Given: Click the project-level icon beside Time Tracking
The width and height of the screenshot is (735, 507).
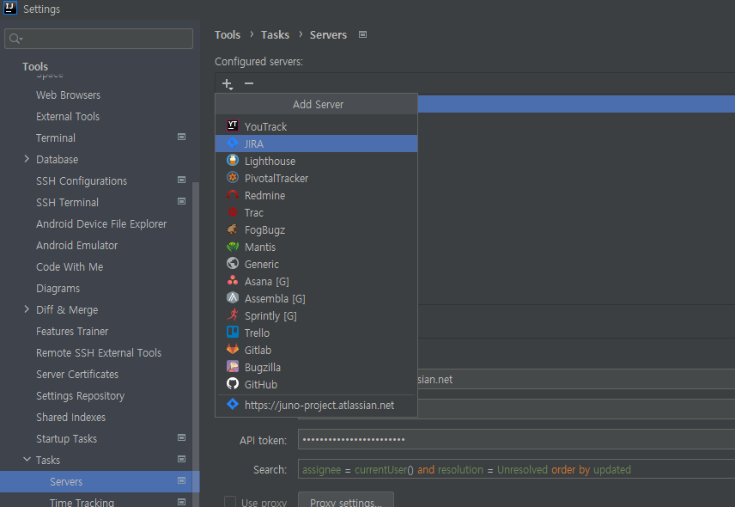Looking at the screenshot, I should click(181, 502).
